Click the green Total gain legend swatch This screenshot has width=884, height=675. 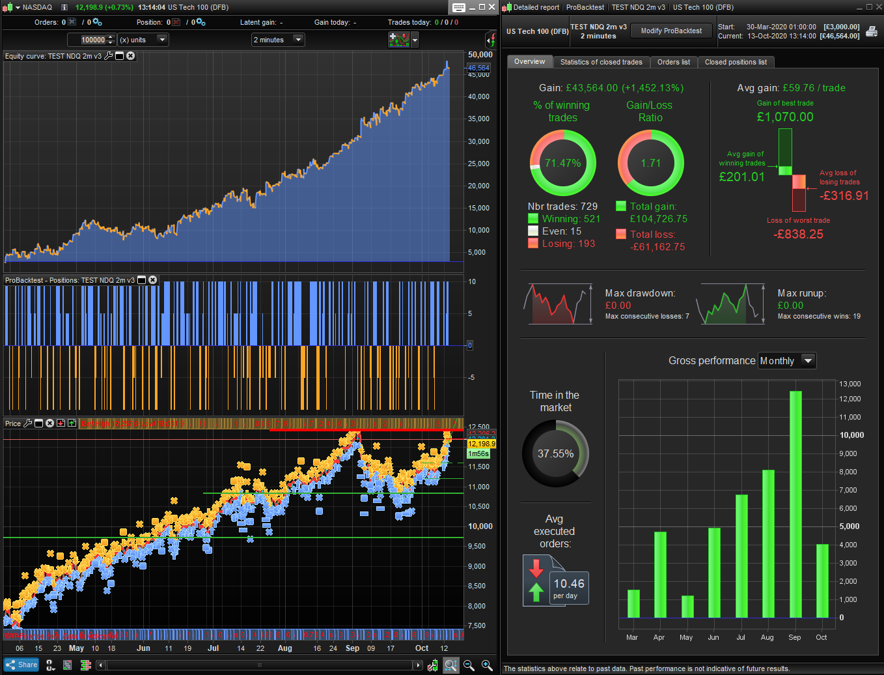pyautogui.click(x=621, y=206)
